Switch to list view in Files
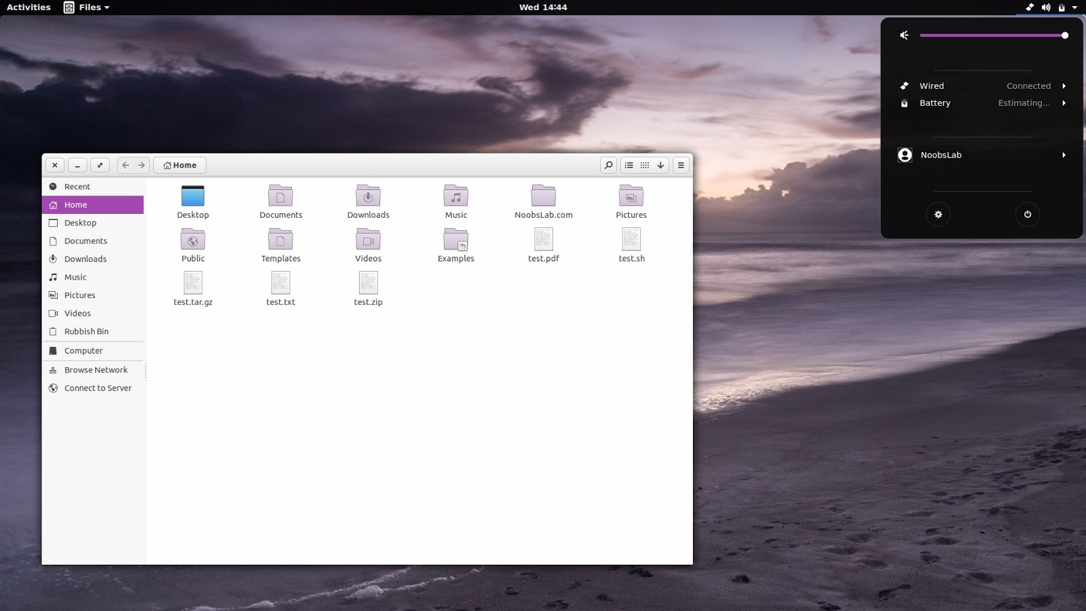This screenshot has width=1086, height=611. point(629,165)
